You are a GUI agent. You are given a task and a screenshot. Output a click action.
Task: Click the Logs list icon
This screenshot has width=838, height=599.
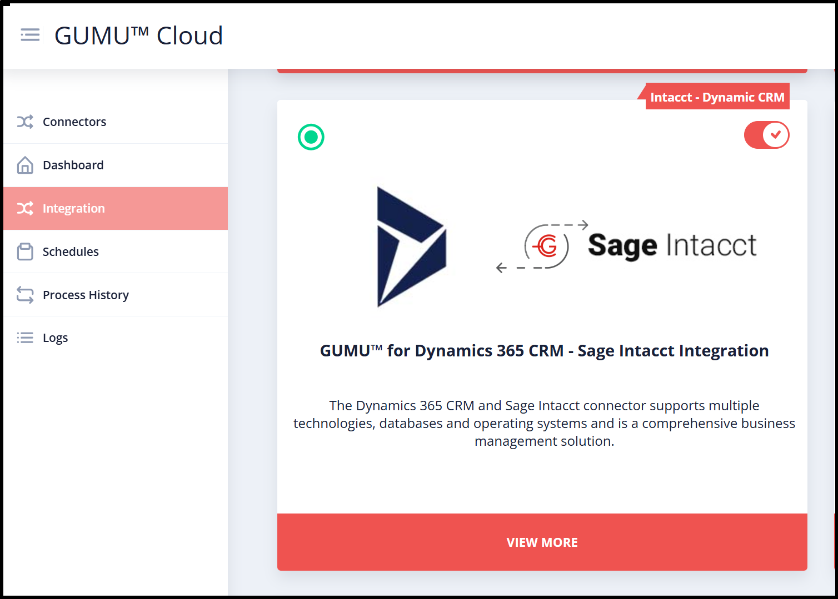click(x=26, y=337)
